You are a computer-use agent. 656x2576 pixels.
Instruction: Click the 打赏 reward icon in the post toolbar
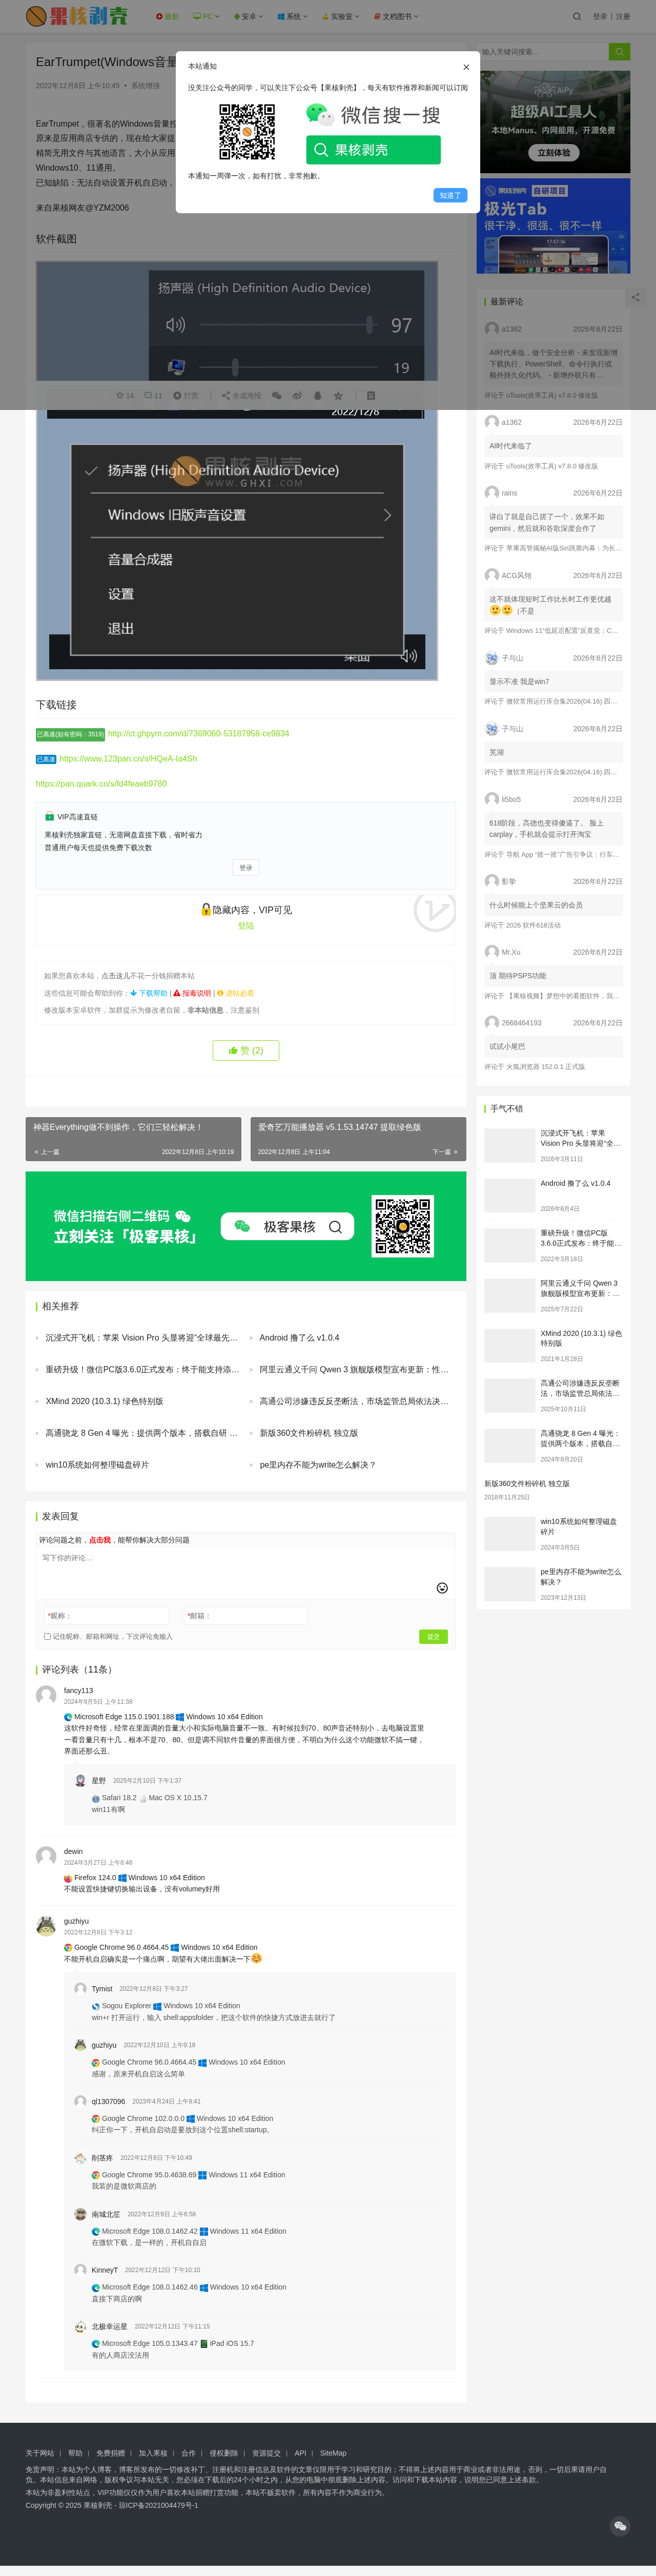pyautogui.click(x=186, y=396)
